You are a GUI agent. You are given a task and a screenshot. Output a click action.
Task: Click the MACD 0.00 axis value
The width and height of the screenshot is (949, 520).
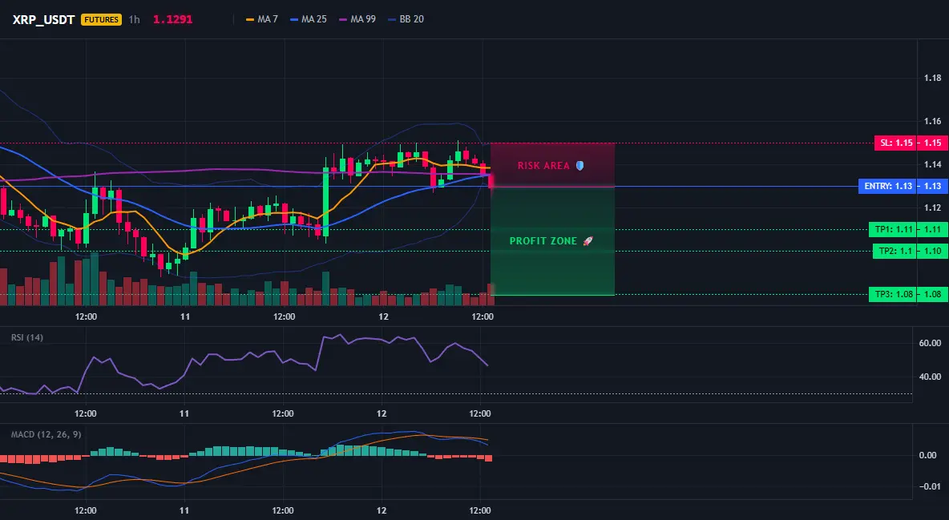[x=928, y=455]
